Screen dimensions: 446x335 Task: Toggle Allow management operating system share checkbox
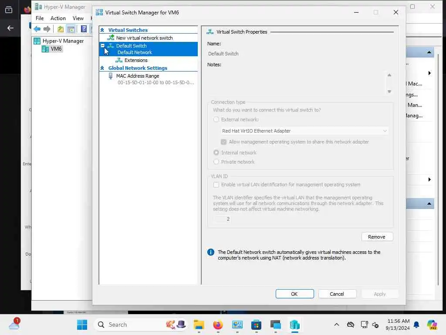pos(223,142)
